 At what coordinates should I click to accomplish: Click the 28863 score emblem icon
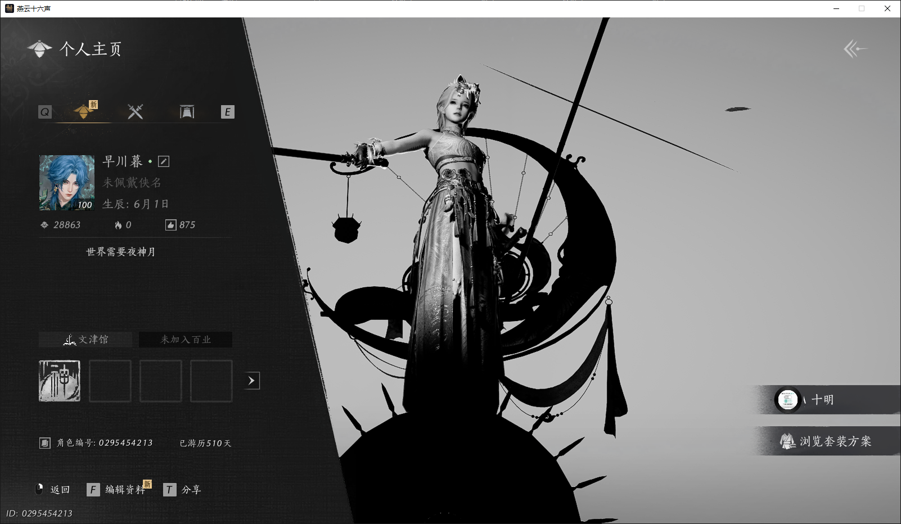(x=44, y=225)
